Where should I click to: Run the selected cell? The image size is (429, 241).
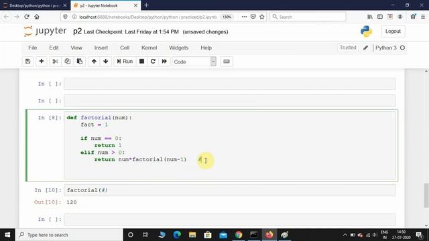125,62
